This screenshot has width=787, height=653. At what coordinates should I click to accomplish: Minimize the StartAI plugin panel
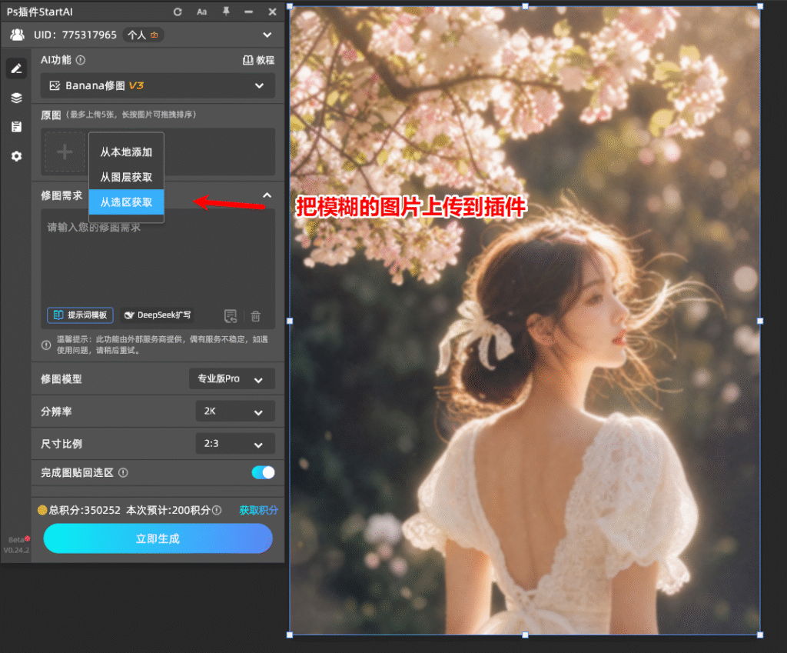click(x=248, y=12)
